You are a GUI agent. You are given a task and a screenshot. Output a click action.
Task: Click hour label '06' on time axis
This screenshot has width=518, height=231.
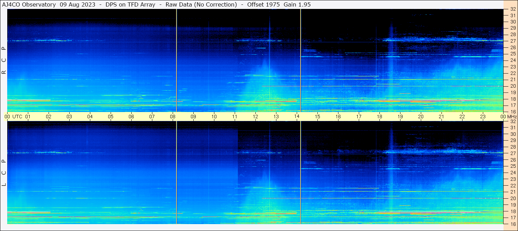tap(131, 117)
